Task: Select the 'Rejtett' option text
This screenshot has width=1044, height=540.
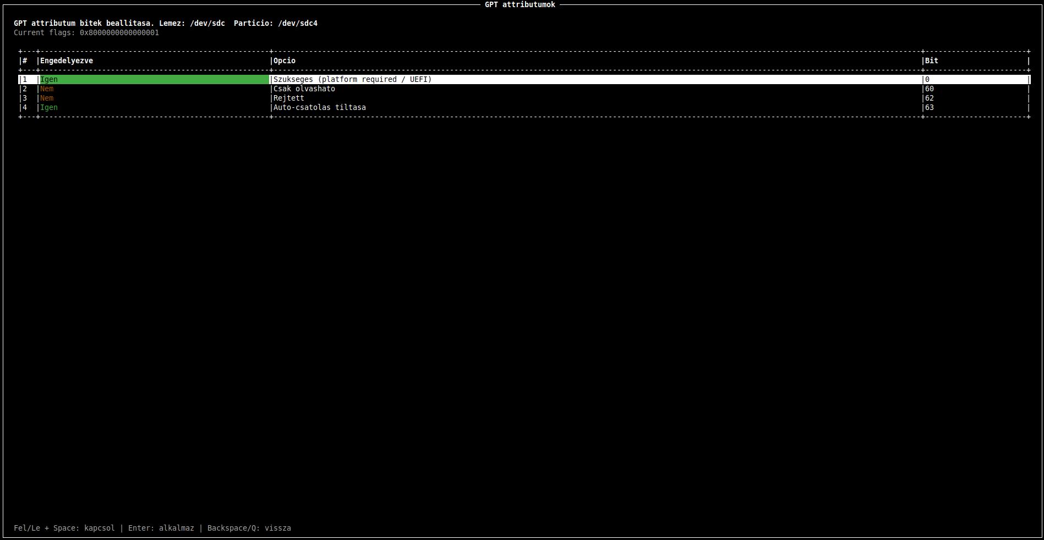Action: click(289, 98)
